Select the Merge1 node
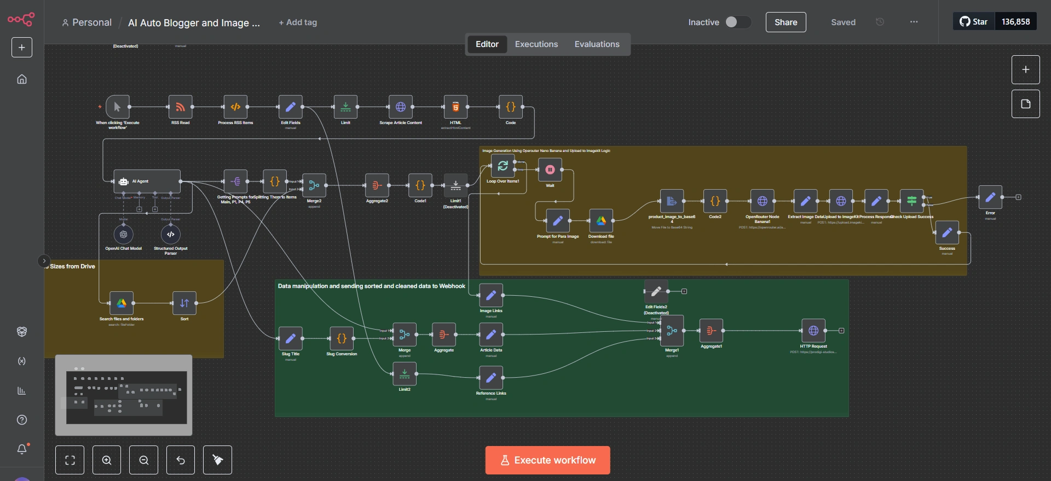 (x=672, y=331)
